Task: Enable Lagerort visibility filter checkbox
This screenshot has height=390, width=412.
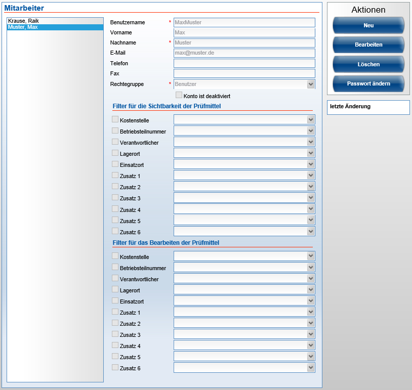Action: 115,153
